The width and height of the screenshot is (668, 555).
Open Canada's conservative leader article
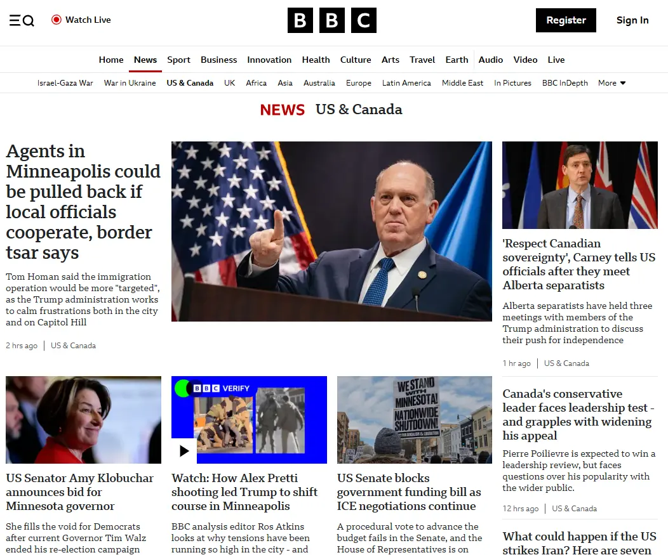[578, 415]
